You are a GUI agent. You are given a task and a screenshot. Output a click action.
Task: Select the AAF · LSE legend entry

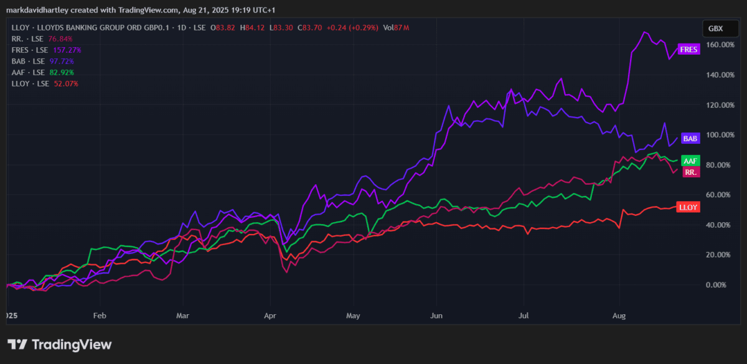click(28, 72)
